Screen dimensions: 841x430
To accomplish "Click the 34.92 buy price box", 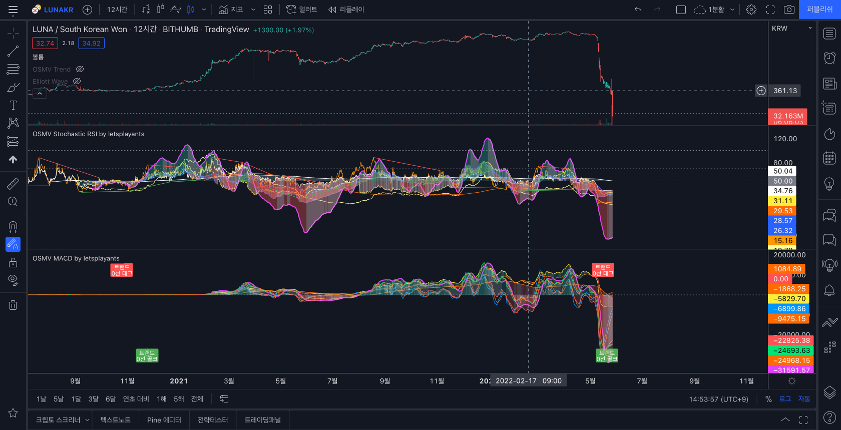I will [91, 43].
